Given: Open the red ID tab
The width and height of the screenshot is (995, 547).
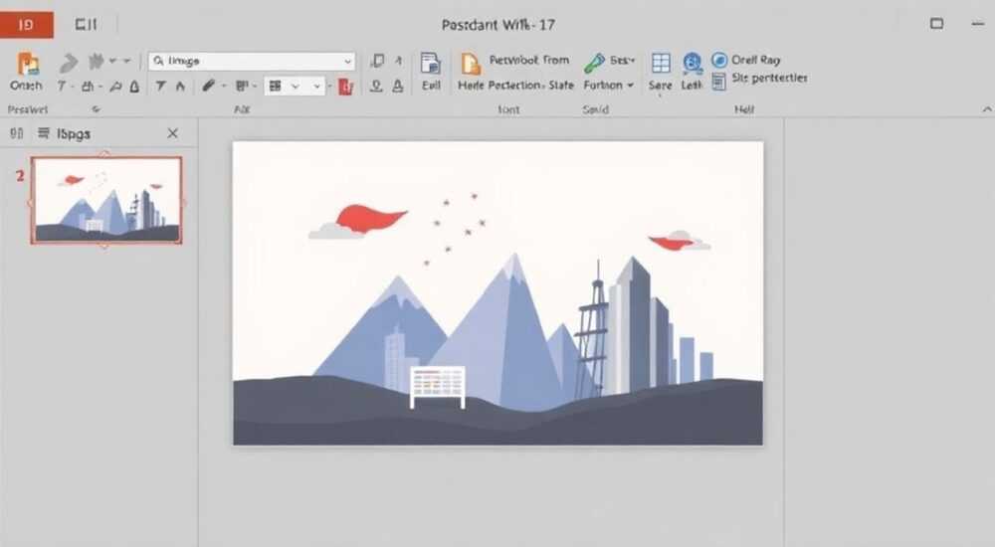Looking at the screenshot, I should point(27,25).
